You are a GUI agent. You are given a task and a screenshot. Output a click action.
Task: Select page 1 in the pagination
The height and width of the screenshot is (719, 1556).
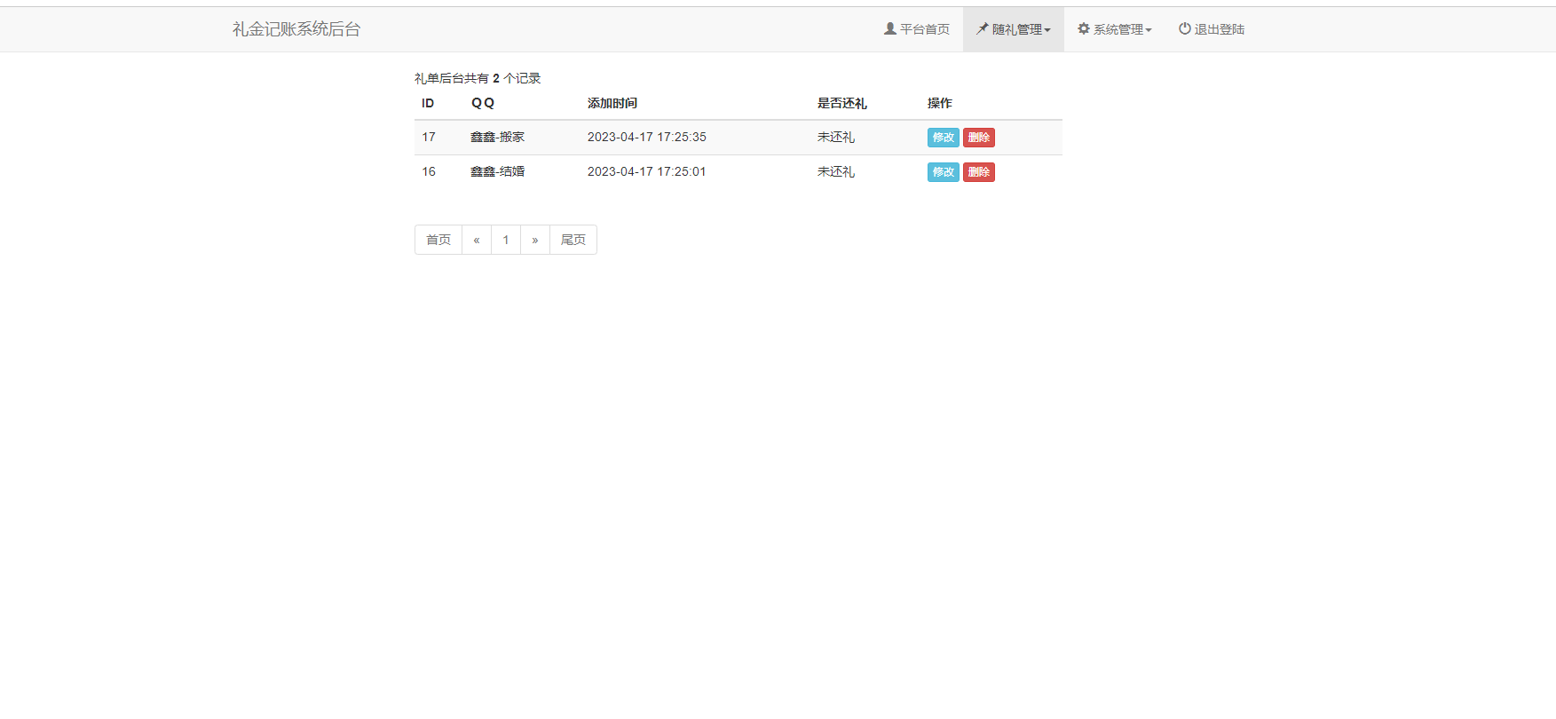point(506,240)
